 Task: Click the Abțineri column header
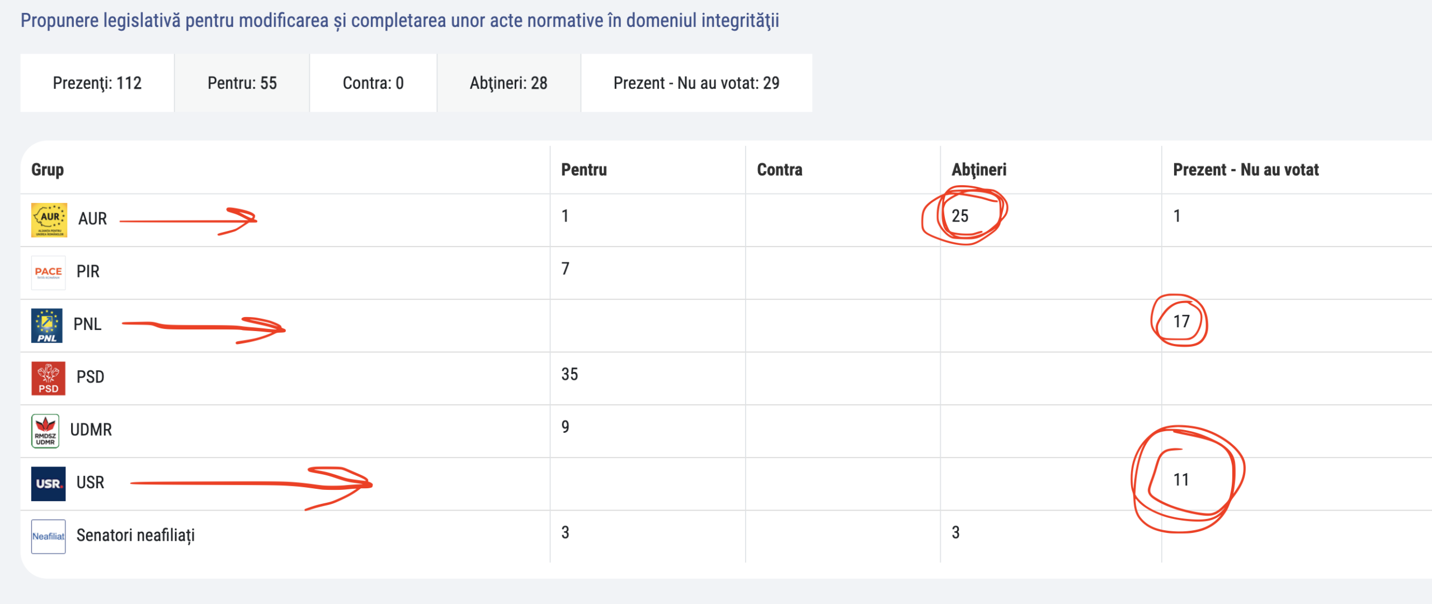(x=979, y=169)
